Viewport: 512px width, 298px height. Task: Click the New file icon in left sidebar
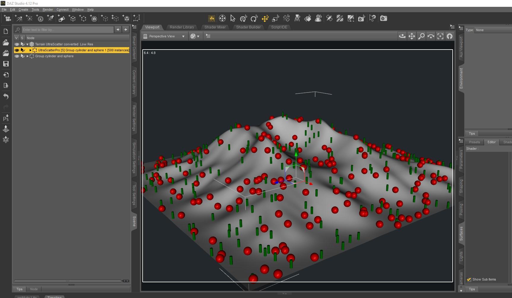6,31
